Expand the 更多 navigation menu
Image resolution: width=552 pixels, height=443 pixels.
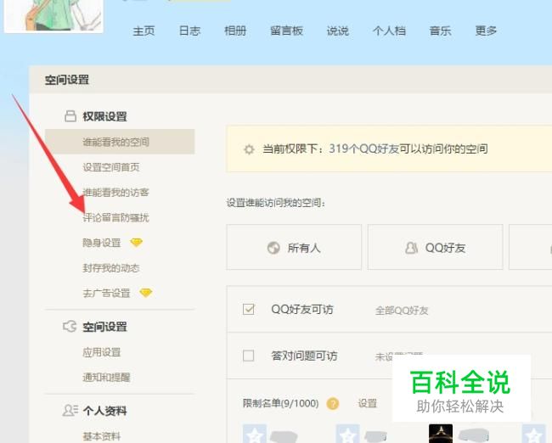(x=486, y=31)
